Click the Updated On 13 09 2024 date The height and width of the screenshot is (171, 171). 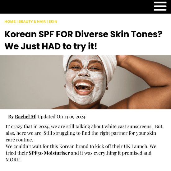tap(61, 117)
